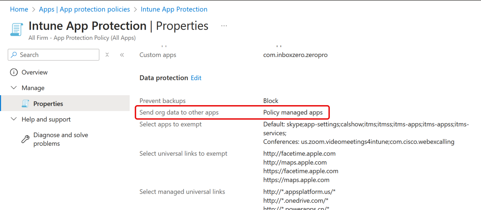Open Diagnose and solve problems
The image size is (481, 210).
[61, 139]
